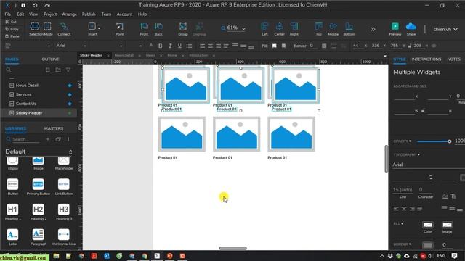Open the Default library dropdown

pos(39,152)
